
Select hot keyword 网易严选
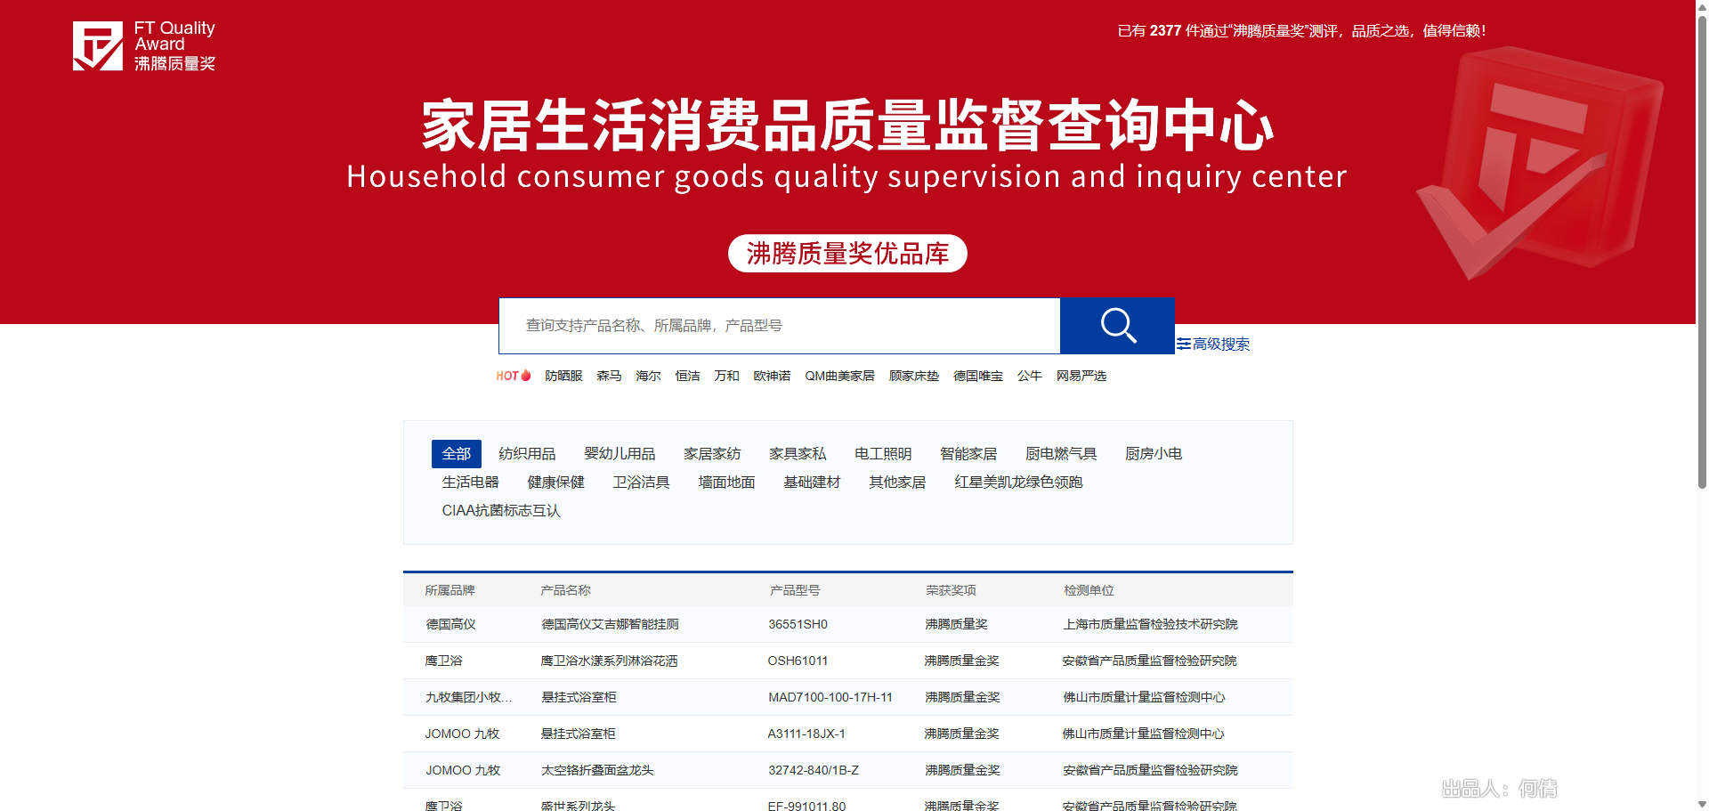click(1081, 376)
